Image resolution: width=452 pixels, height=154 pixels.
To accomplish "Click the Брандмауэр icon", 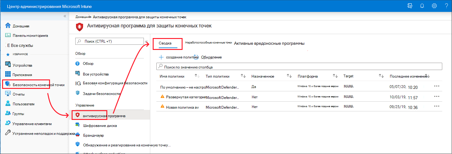I will tap(77, 135).
